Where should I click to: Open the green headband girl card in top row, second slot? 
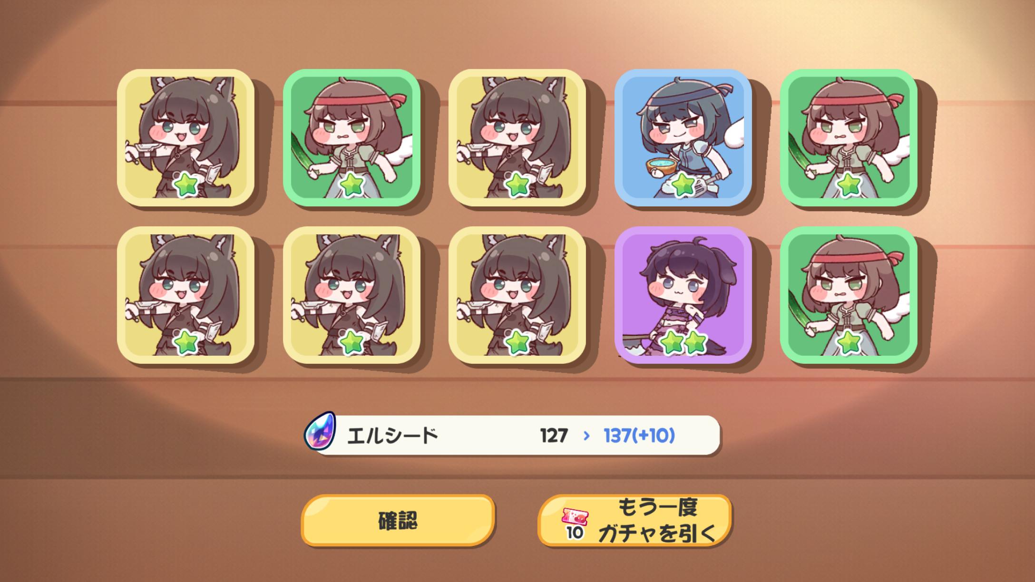(x=352, y=137)
